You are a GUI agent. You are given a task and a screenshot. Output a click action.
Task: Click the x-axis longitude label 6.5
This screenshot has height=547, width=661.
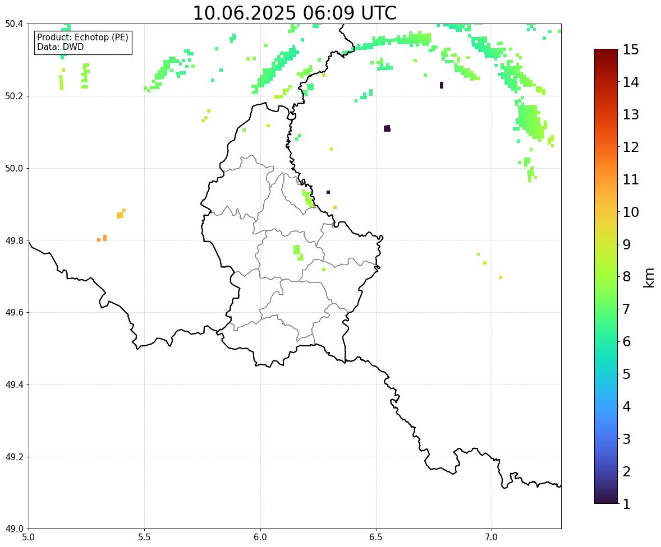click(376, 537)
